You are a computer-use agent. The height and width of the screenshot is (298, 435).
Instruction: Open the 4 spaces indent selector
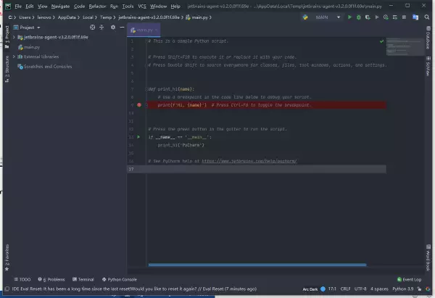click(x=379, y=289)
